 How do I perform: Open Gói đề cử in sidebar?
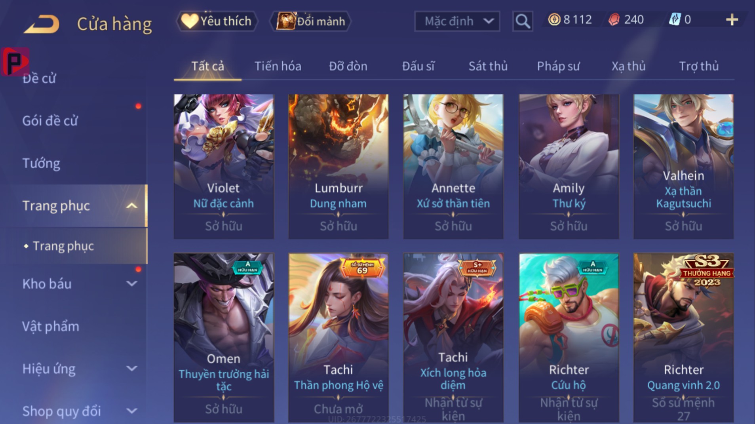pos(50,121)
